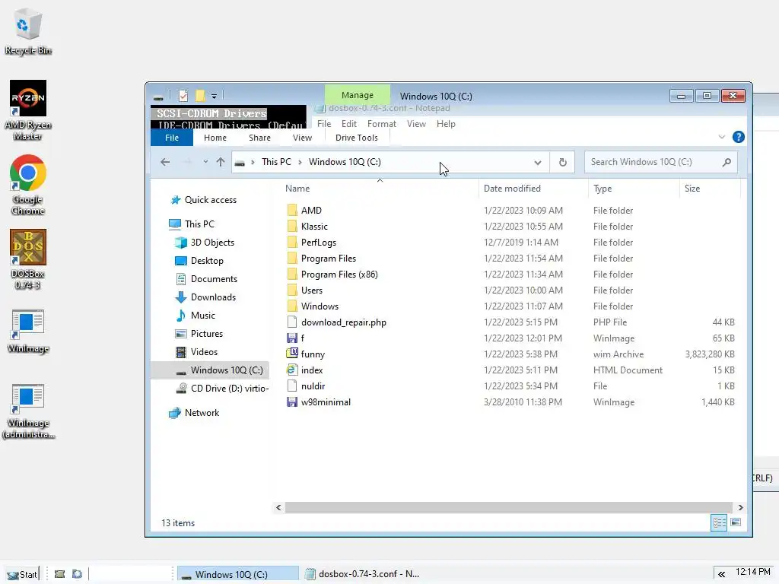Click the taskbar clock 12:14 PM
Viewport: 779px width, 584px height.
click(752, 572)
